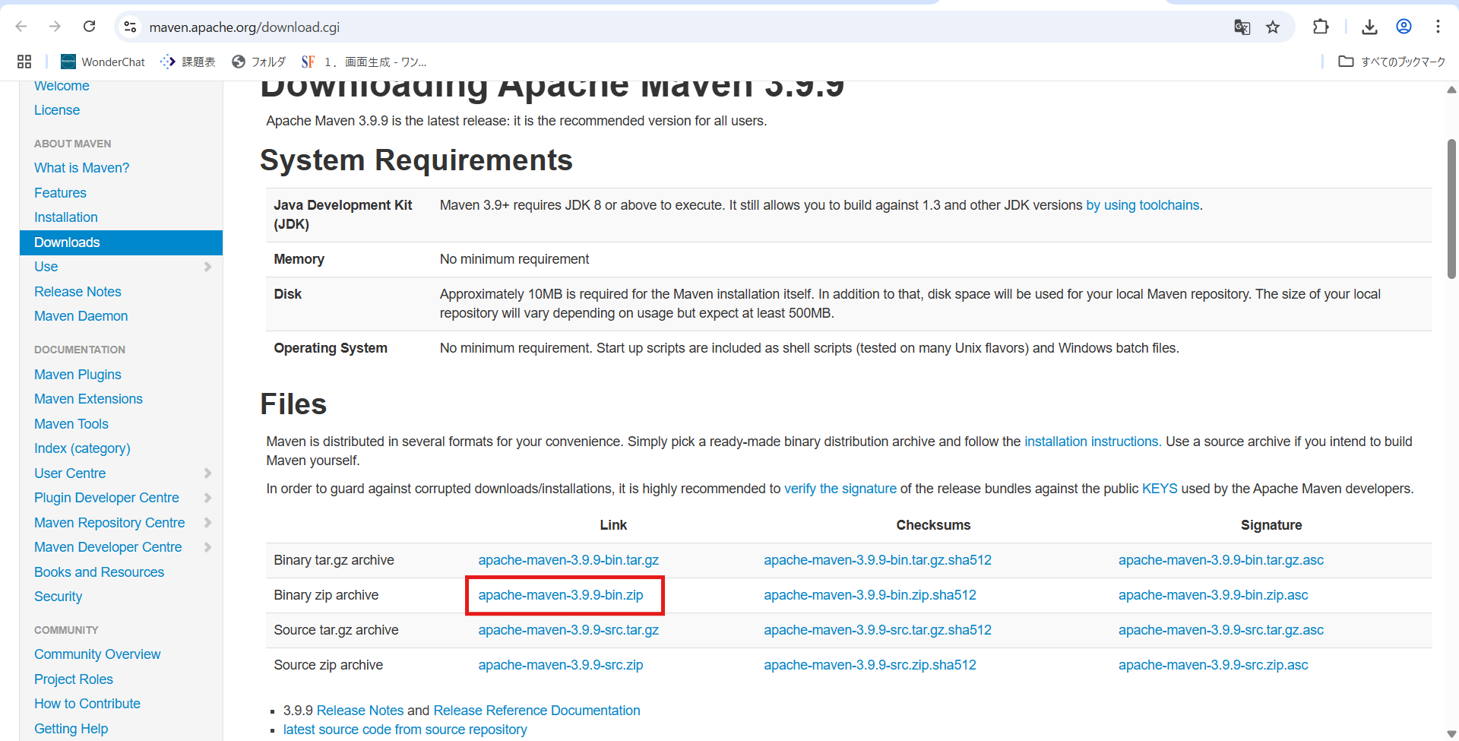Open the フォルダ bookmark

click(x=258, y=62)
